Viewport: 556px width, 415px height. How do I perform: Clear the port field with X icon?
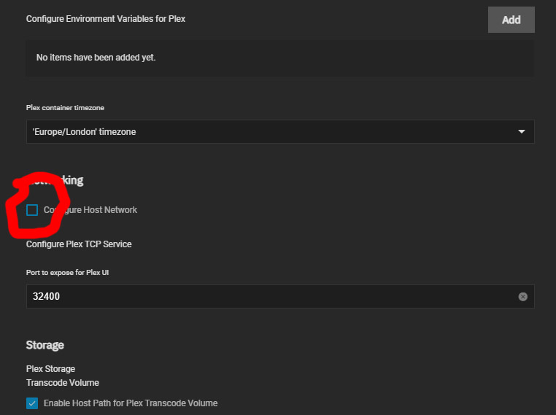[522, 297]
